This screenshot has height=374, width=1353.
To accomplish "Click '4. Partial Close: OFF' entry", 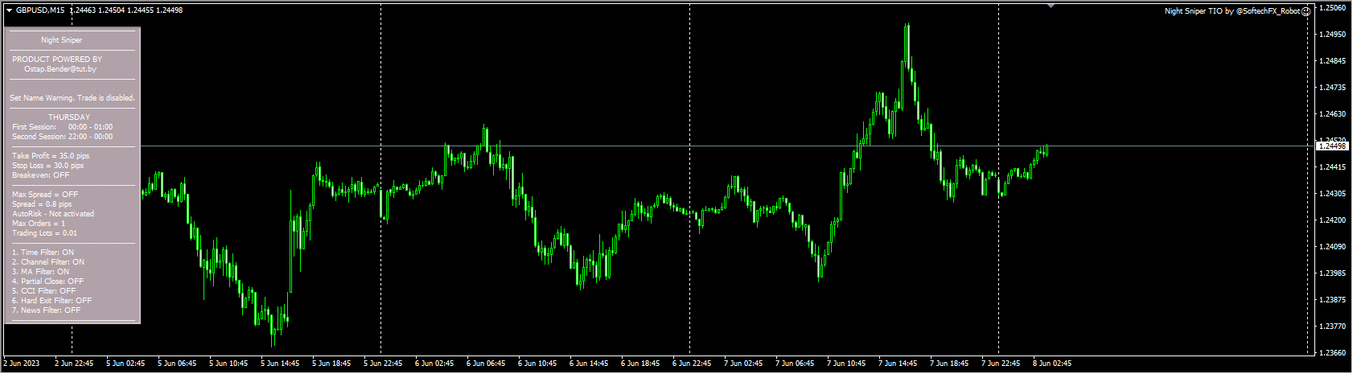I will [48, 282].
